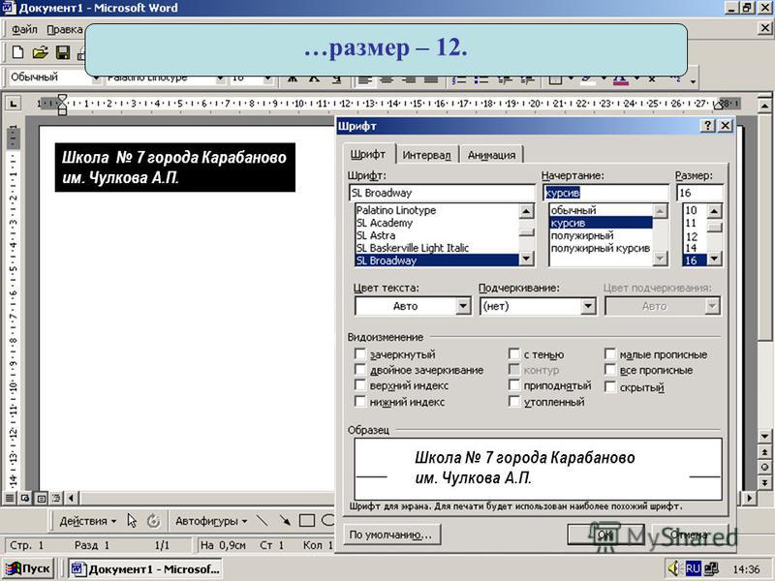
Task: Save the document with floppy icon
Action: [x=63, y=52]
